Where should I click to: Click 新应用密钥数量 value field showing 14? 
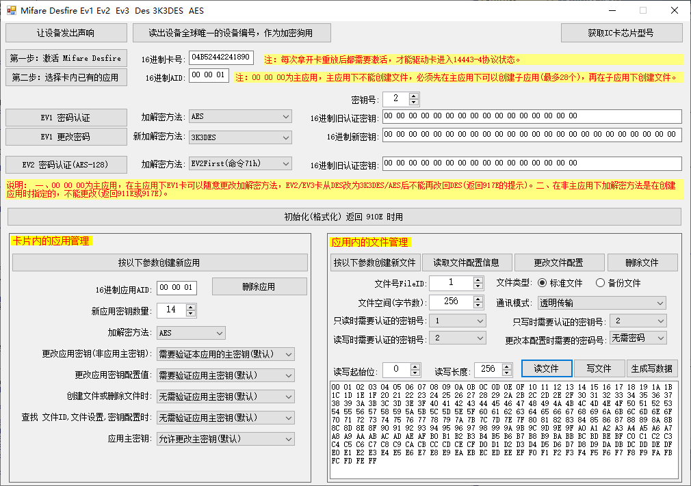pos(172,310)
